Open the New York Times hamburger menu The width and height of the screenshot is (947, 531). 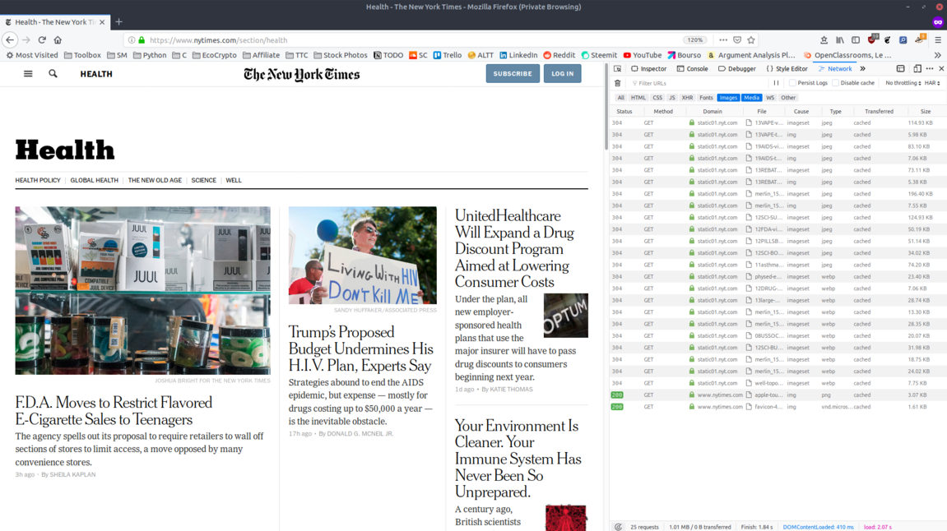(x=27, y=73)
